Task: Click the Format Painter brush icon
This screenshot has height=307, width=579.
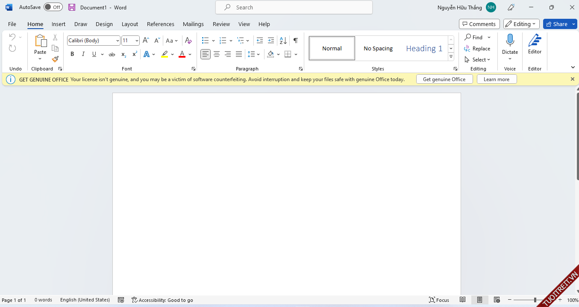Action: point(55,59)
